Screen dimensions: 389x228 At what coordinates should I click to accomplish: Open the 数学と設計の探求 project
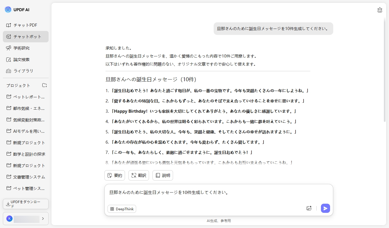pos(26,154)
